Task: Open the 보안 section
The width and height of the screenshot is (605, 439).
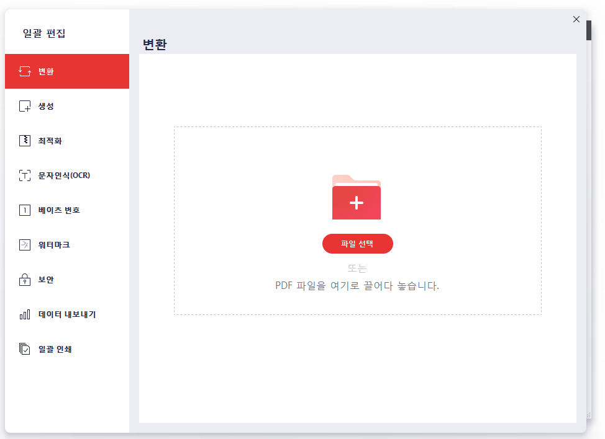Action: pos(67,280)
